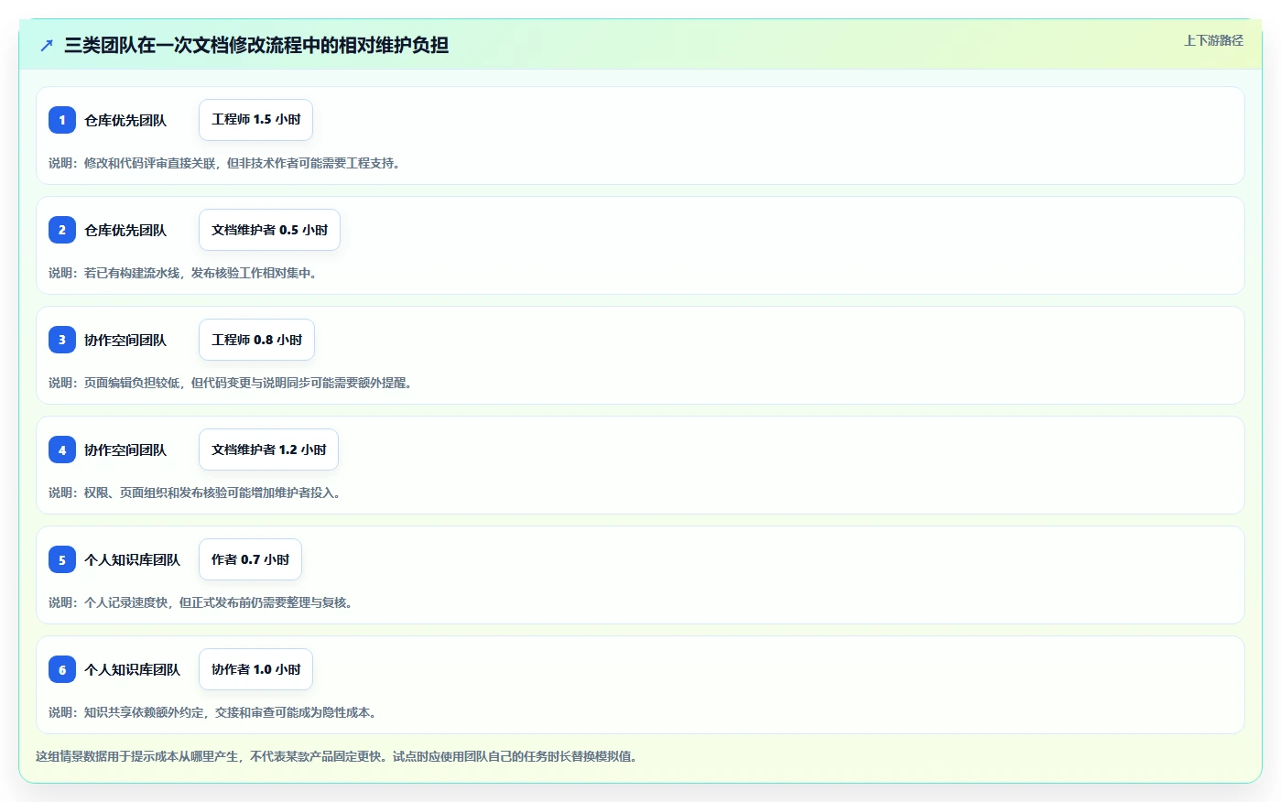This screenshot has height=802, width=1281.
Task: Select the 作者 0.7 小时 chip
Action: point(250,559)
